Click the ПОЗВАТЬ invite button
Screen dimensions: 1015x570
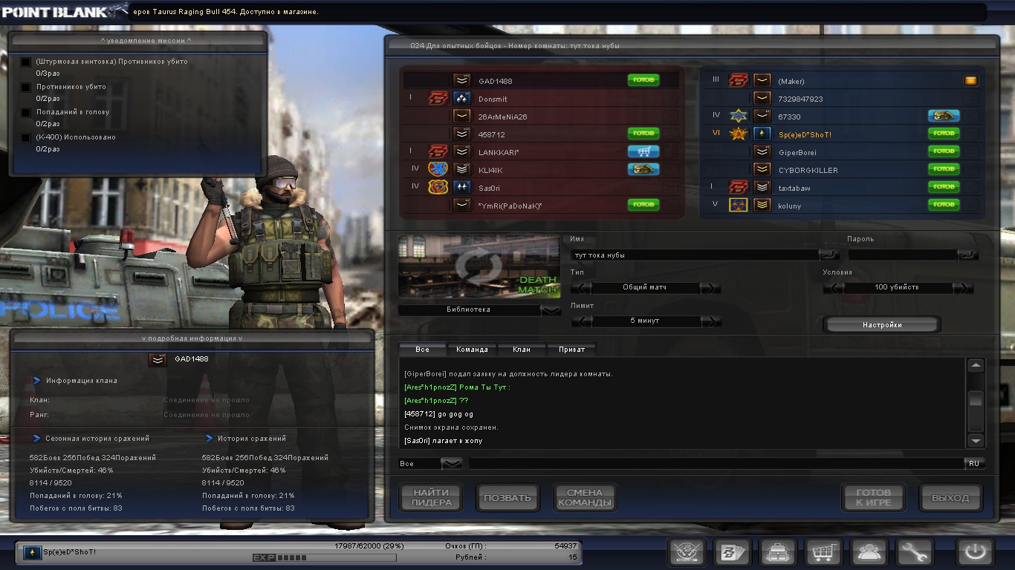(x=507, y=497)
